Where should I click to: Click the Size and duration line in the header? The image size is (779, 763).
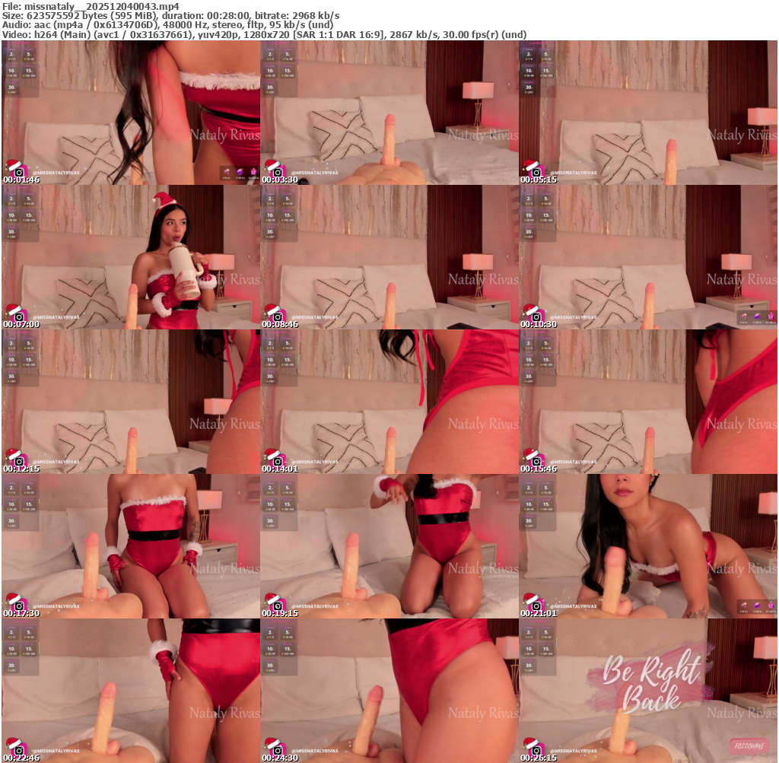coord(171,16)
